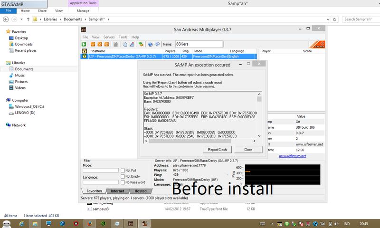Screen dimensions: 380x228
Task: Expand the chevron after Libraries breadcrumb
Action: 61,19
